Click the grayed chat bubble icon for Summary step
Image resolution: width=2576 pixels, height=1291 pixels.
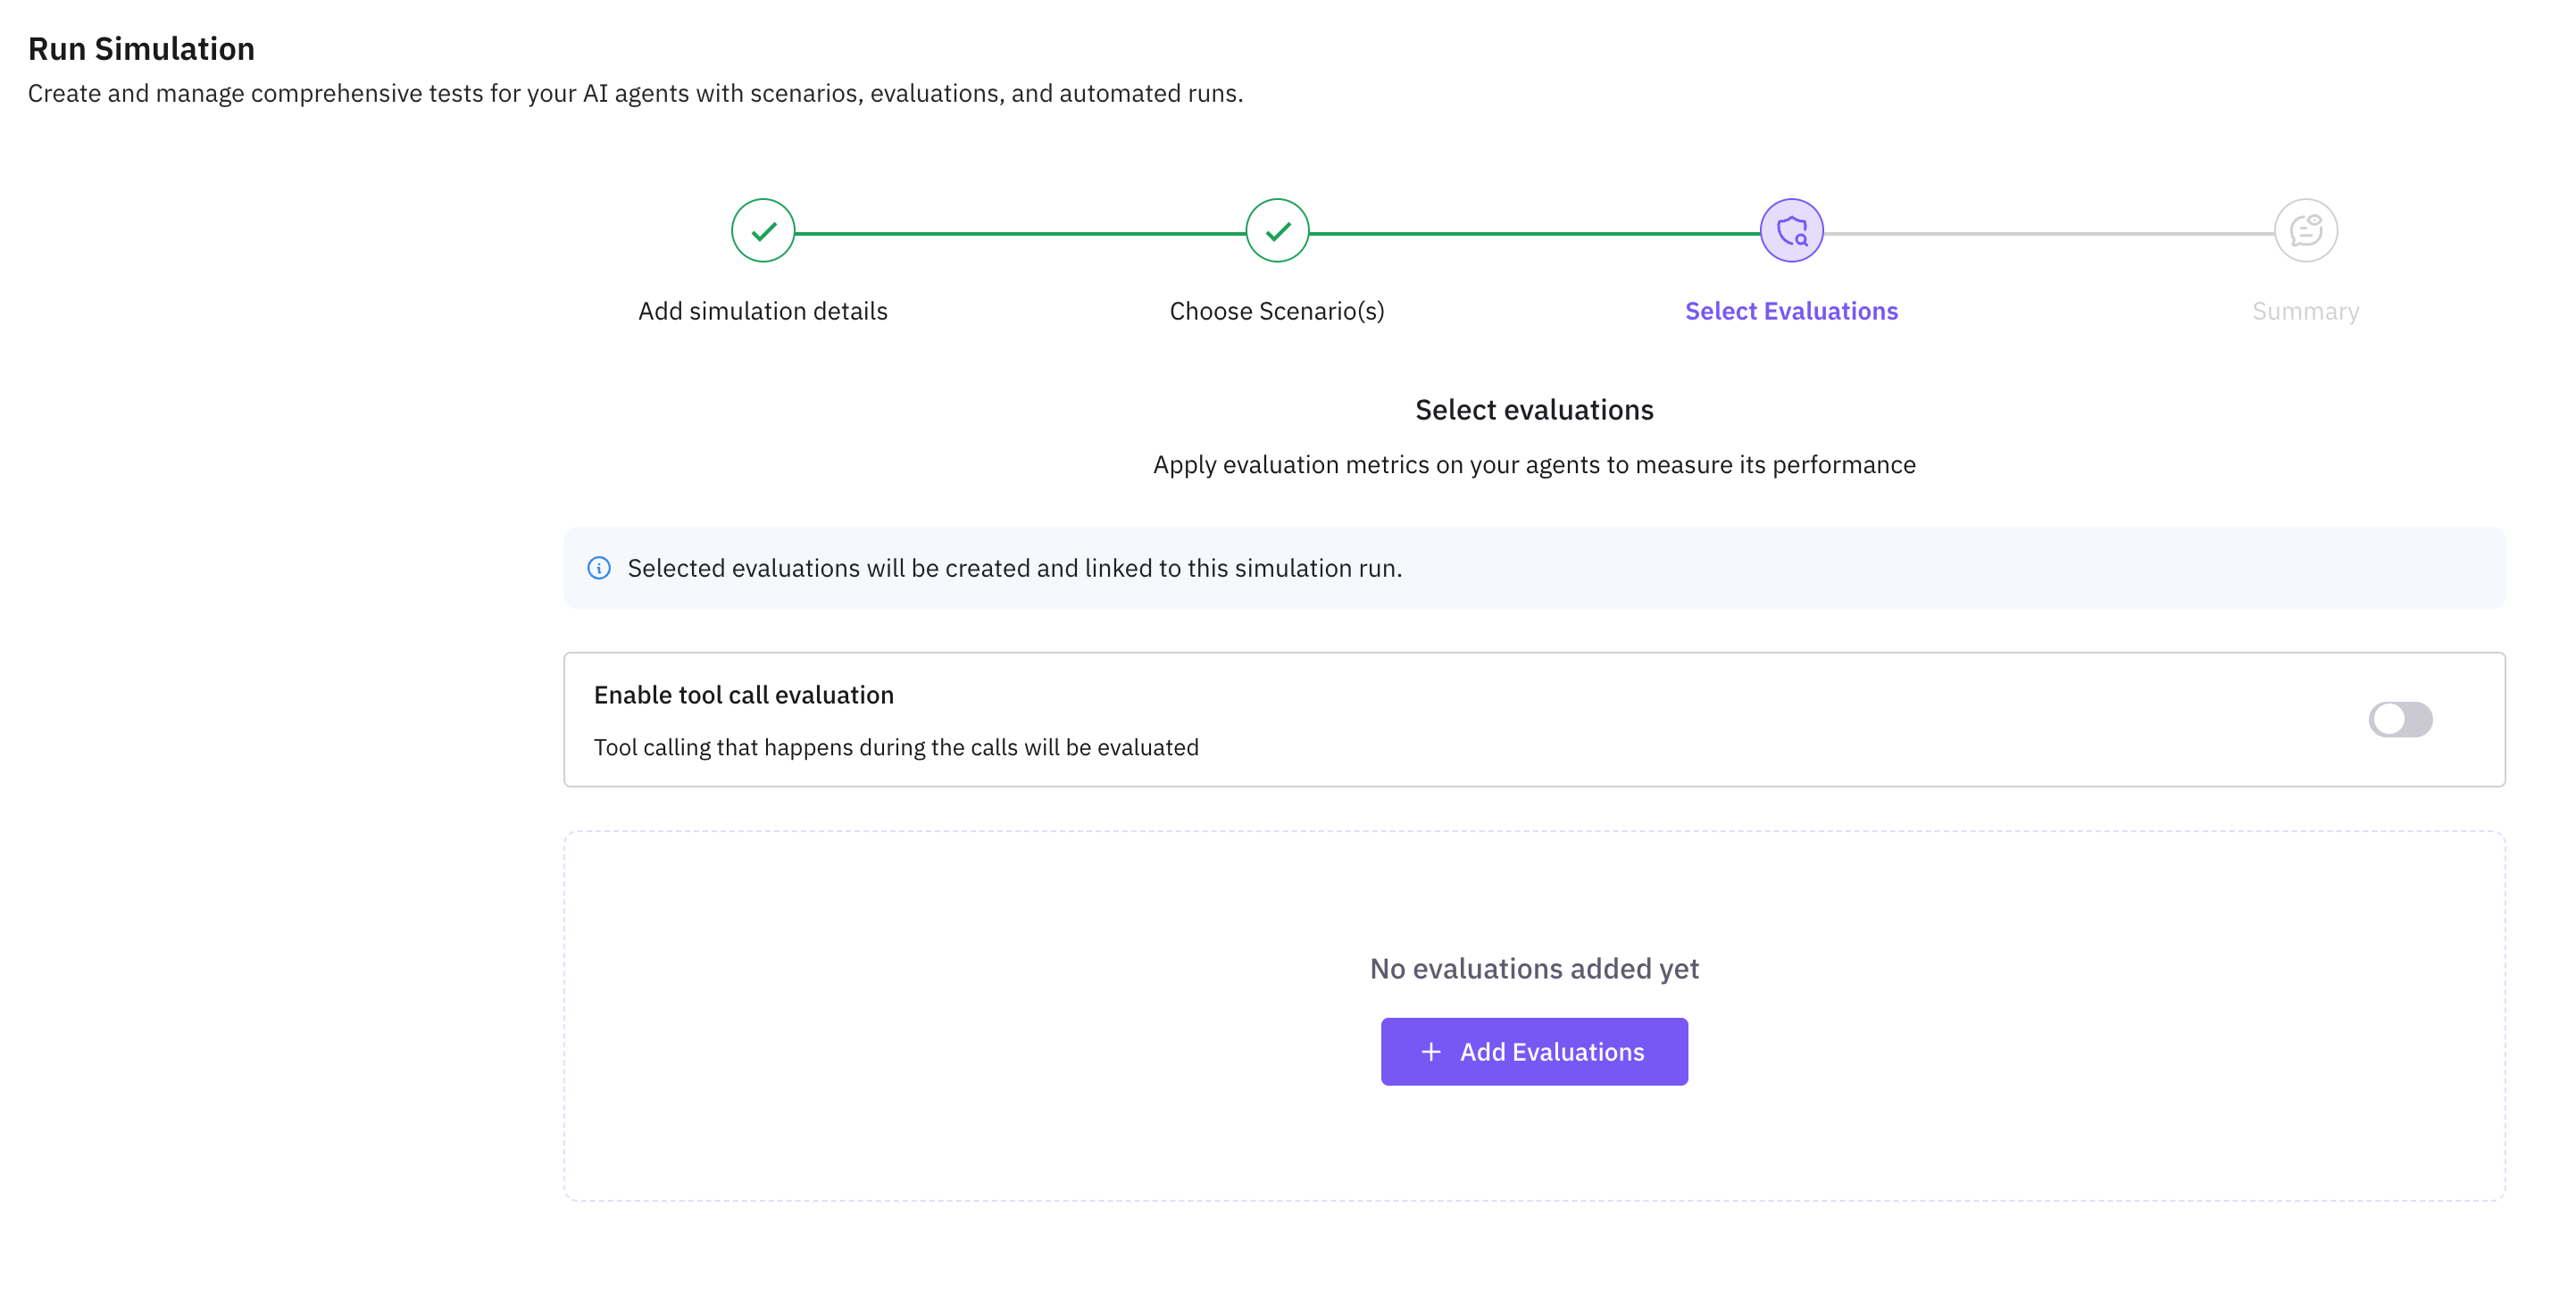pos(2306,230)
